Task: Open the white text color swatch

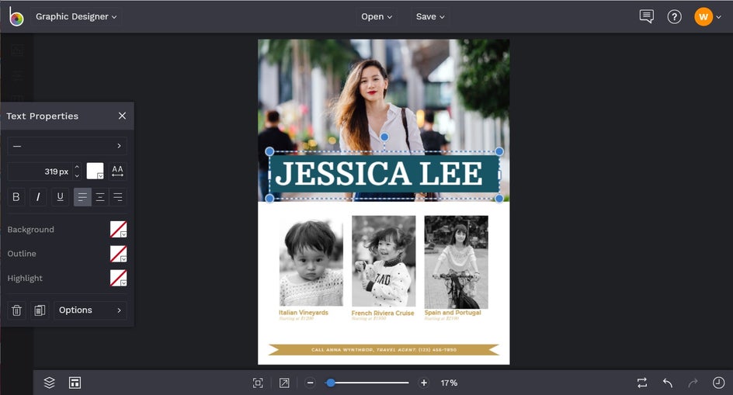Action: 95,171
